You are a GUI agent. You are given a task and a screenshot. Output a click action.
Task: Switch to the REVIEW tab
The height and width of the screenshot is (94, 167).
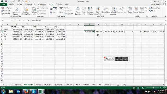tap(59, 5)
